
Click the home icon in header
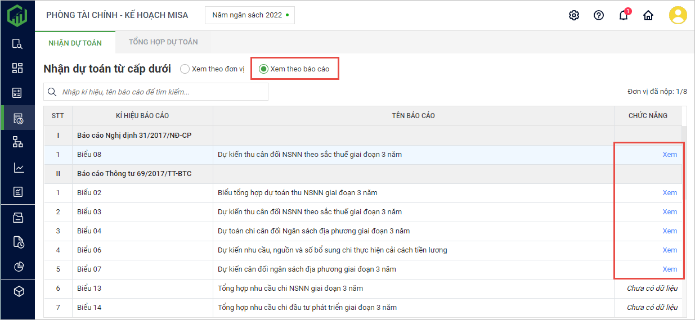[x=648, y=16]
